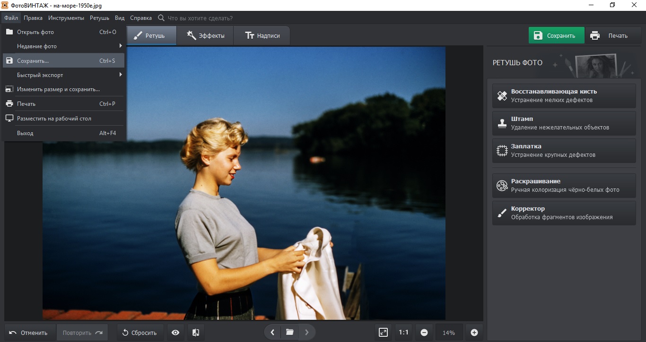
Task: Select the Восстанавливающая кисть healing brush tool
Action: (x=564, y=96)
